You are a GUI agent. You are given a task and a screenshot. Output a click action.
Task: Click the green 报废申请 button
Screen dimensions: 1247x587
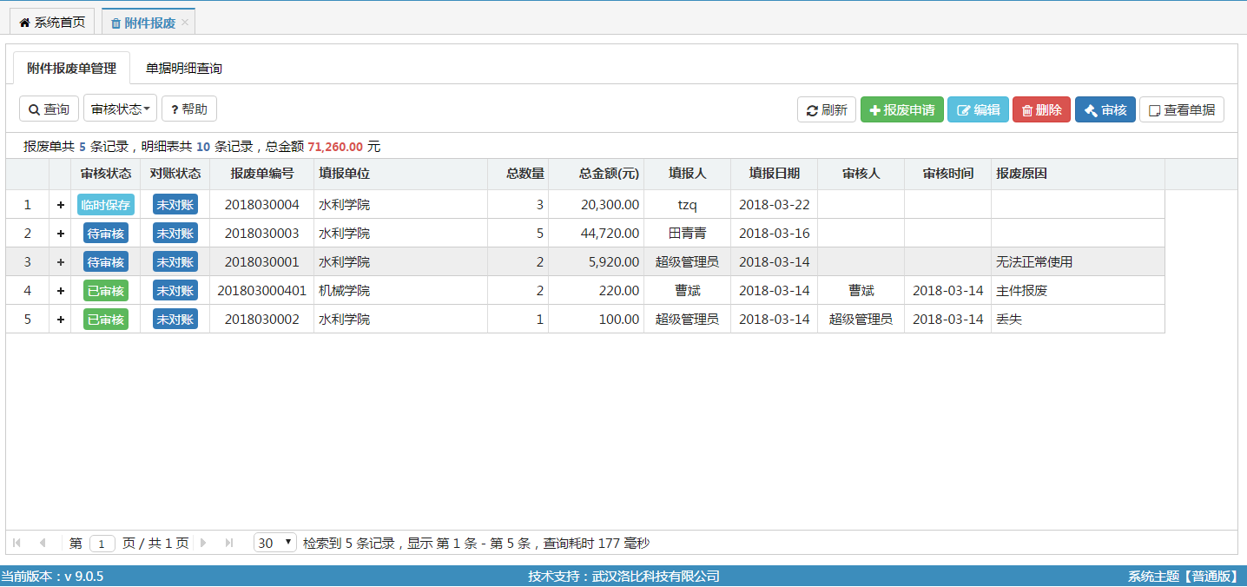click(x=901, y=110)
